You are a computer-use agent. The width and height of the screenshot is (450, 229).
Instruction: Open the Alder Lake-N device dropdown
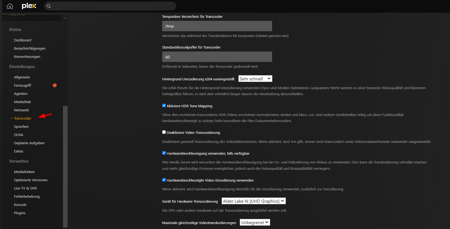254,201
